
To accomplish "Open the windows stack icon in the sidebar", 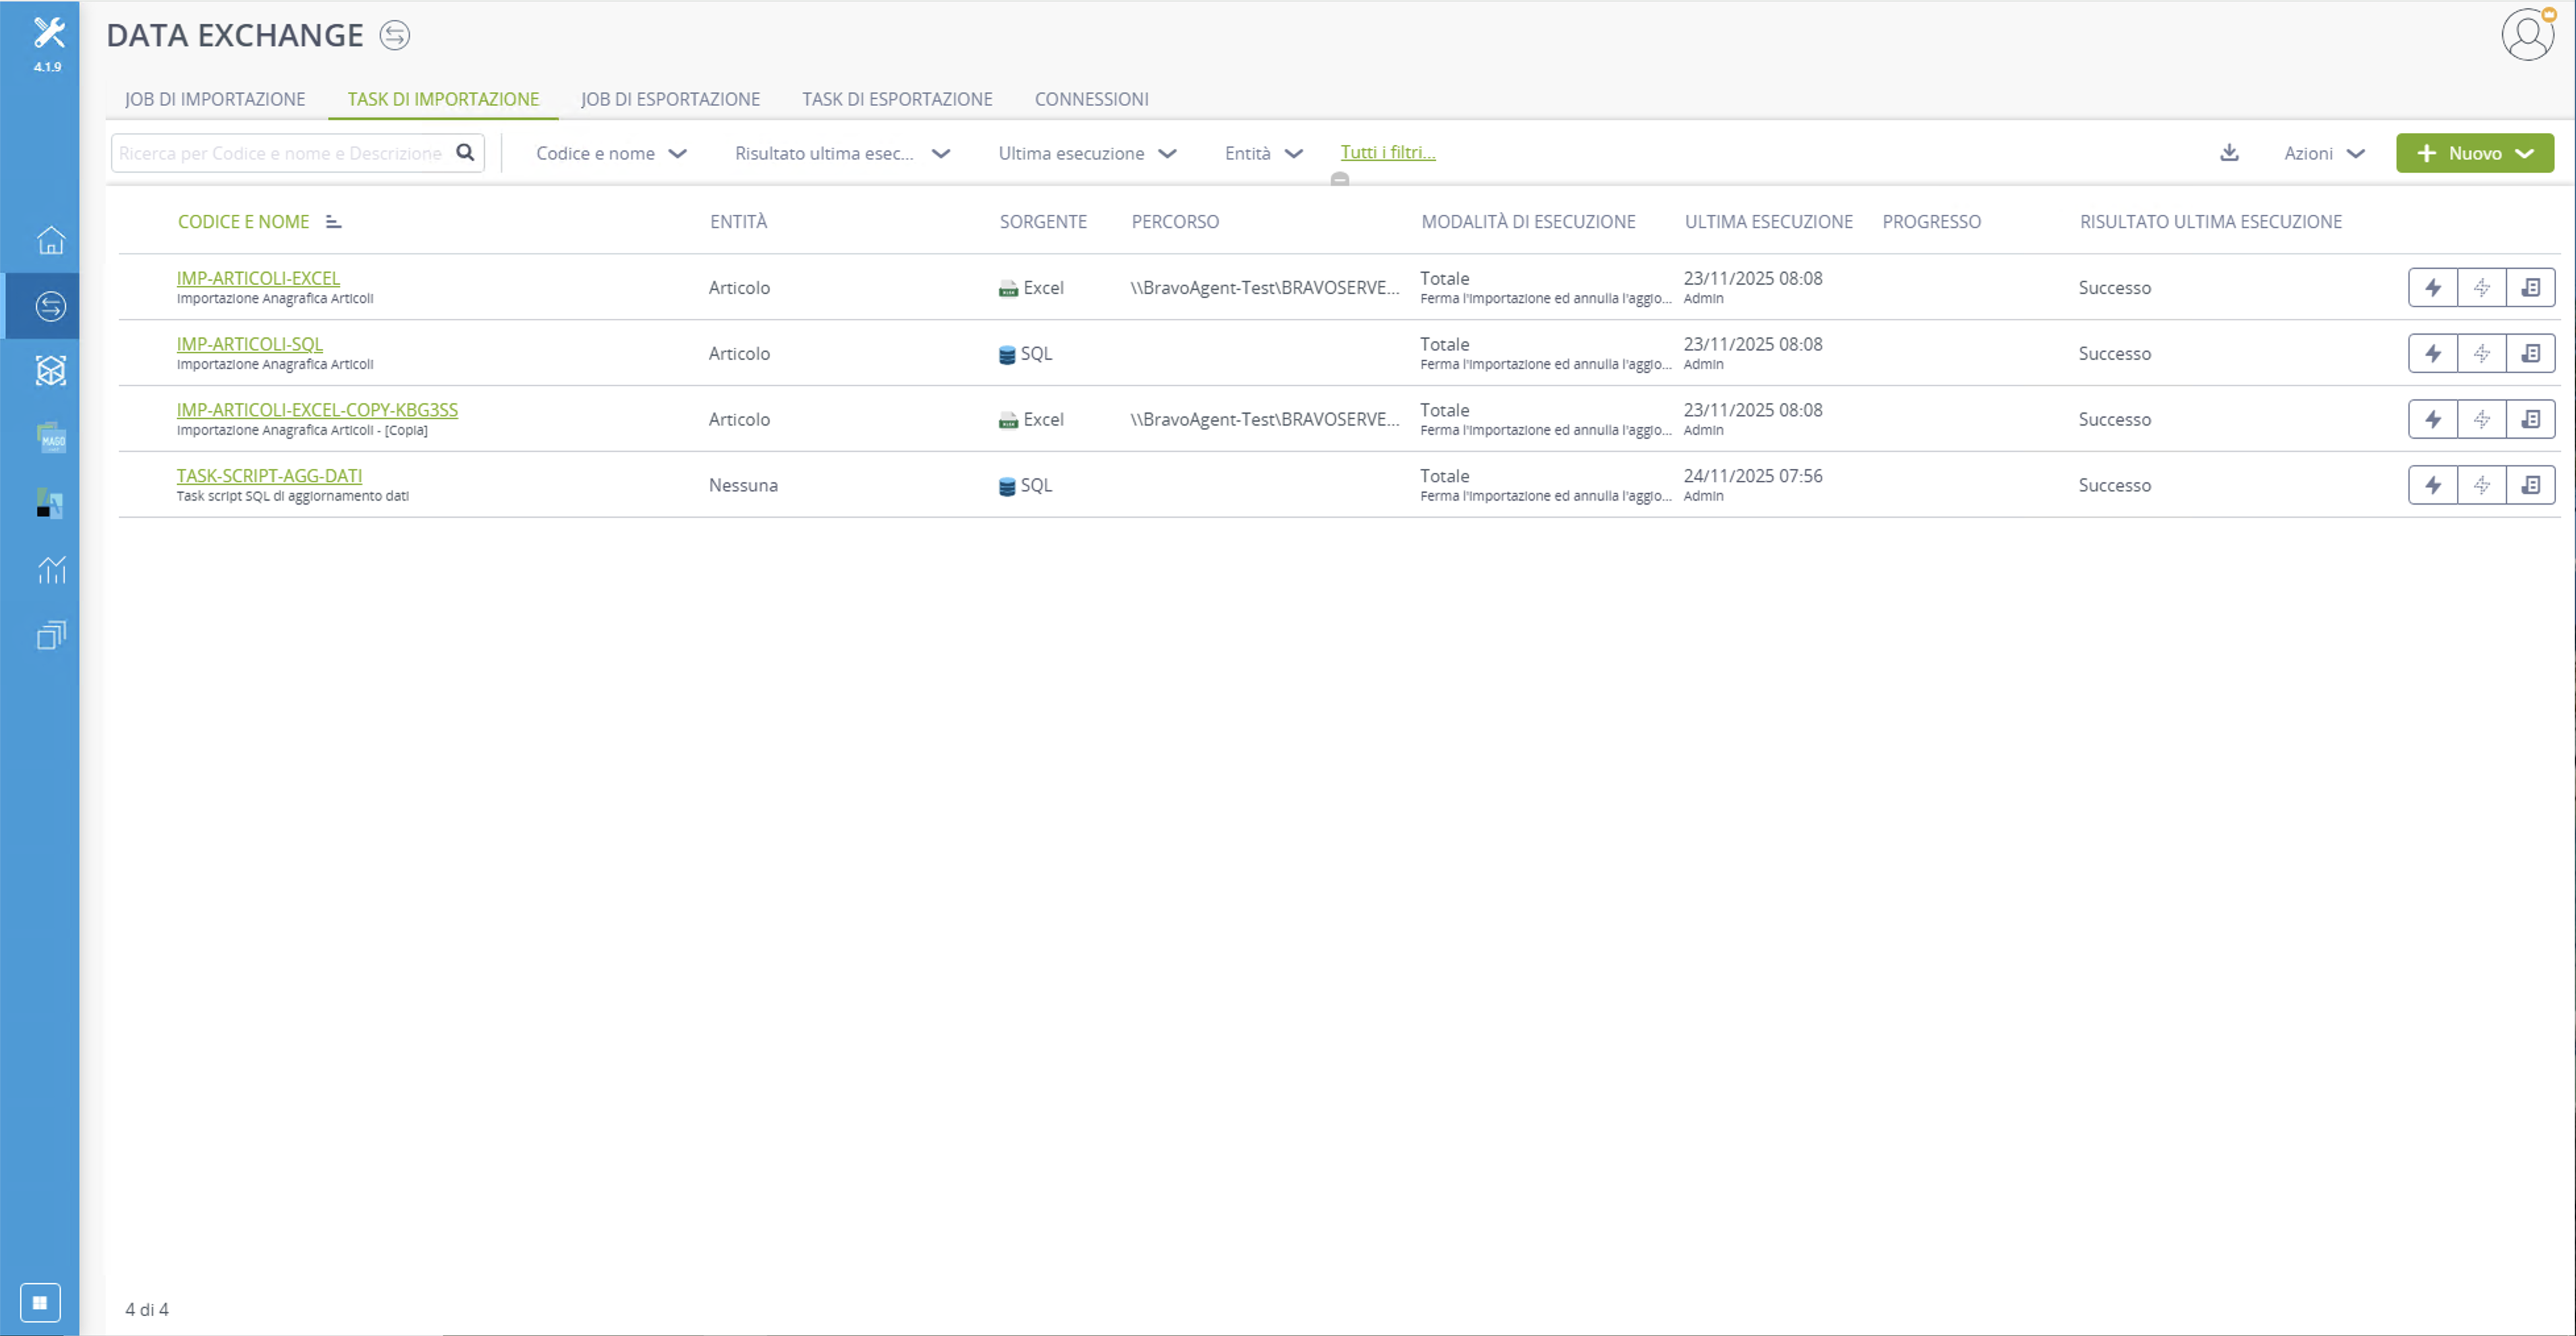I will (51, 636).
